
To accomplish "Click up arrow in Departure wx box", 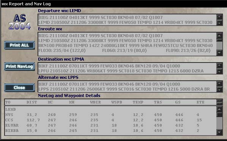I will coord(219,17).
